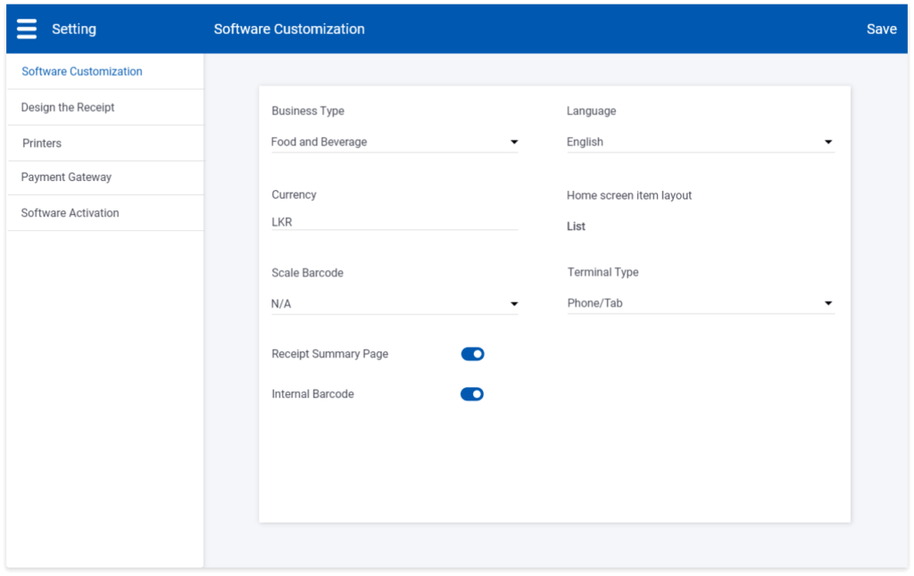Open Software Activation section
Screen dimensions: 914x576
click(105, 213)
